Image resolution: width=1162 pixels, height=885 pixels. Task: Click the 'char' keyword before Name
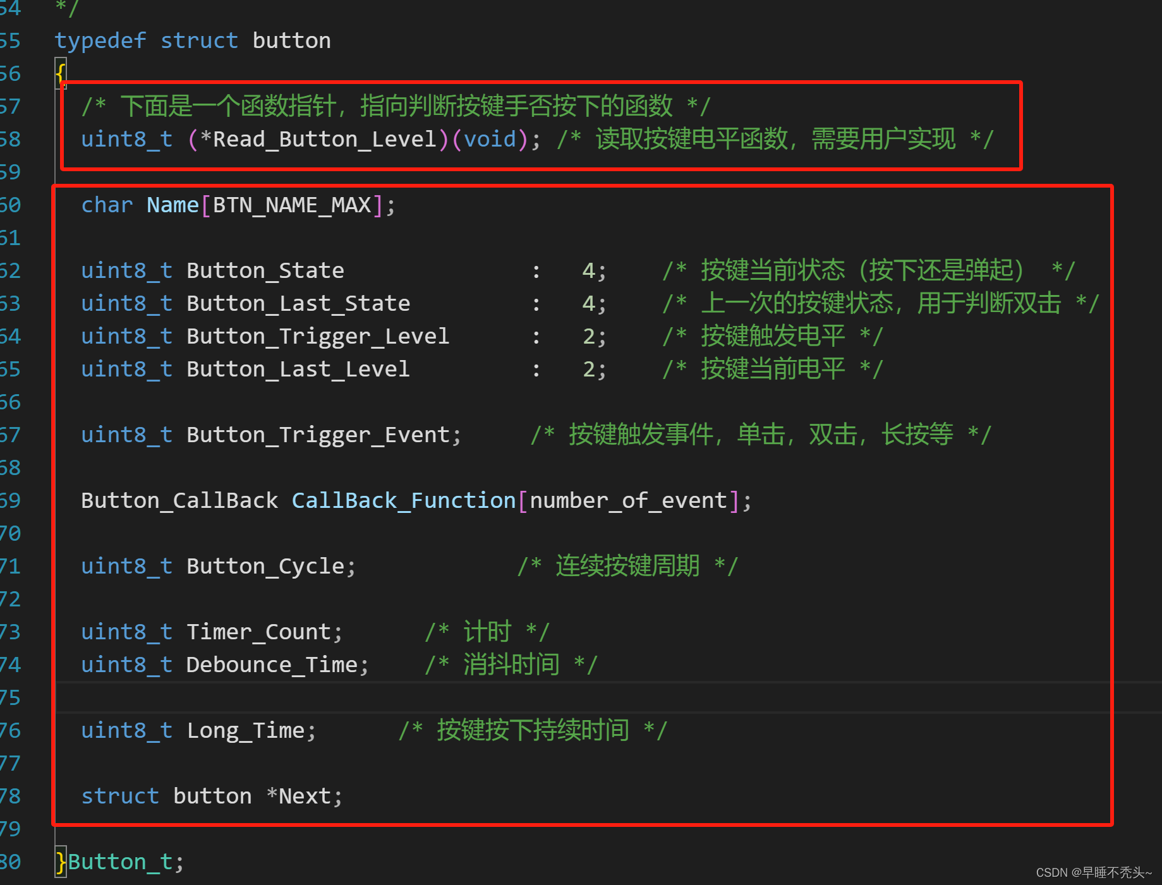[107, 205]
